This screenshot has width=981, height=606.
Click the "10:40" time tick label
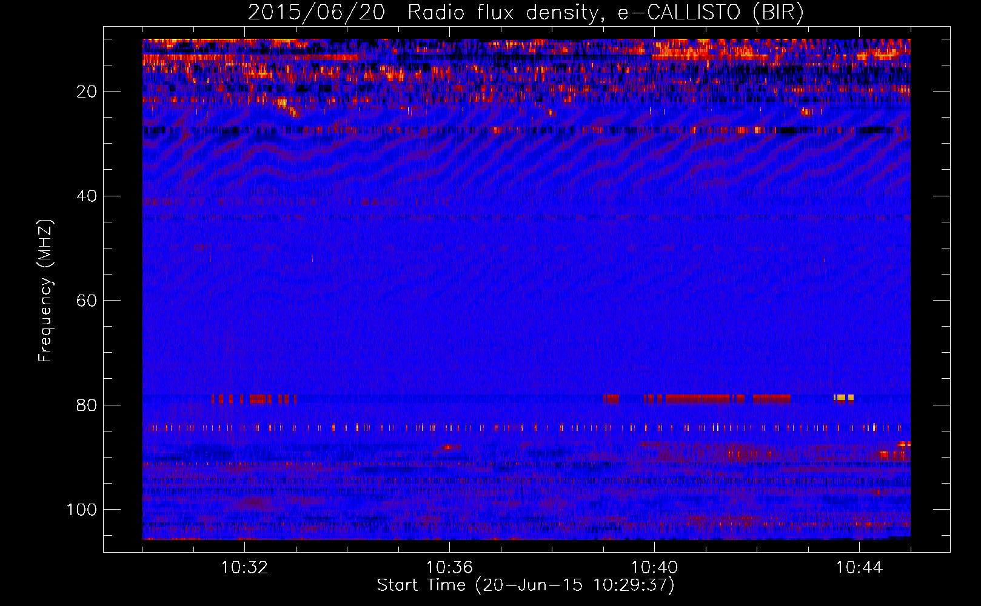coord(654,568)
